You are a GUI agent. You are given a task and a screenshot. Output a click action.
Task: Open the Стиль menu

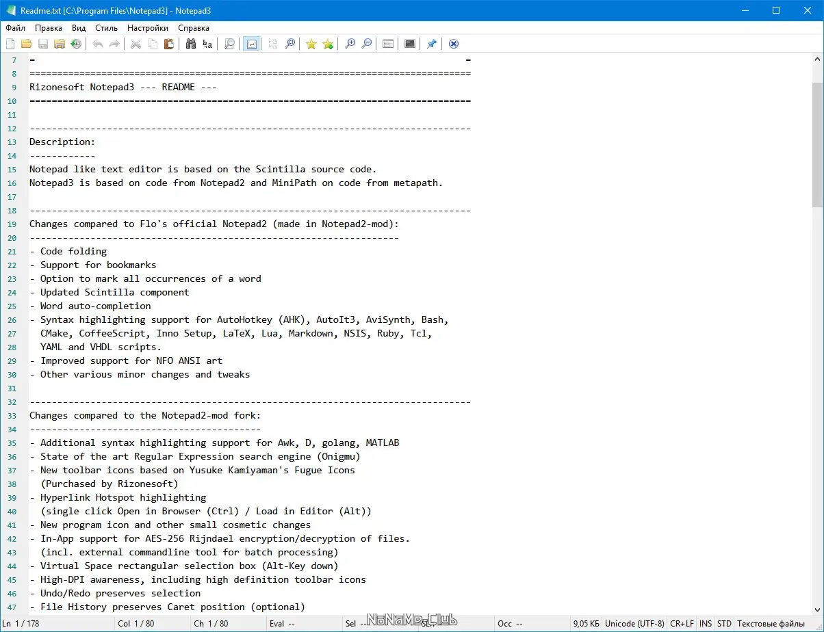[x=107, y=28]
